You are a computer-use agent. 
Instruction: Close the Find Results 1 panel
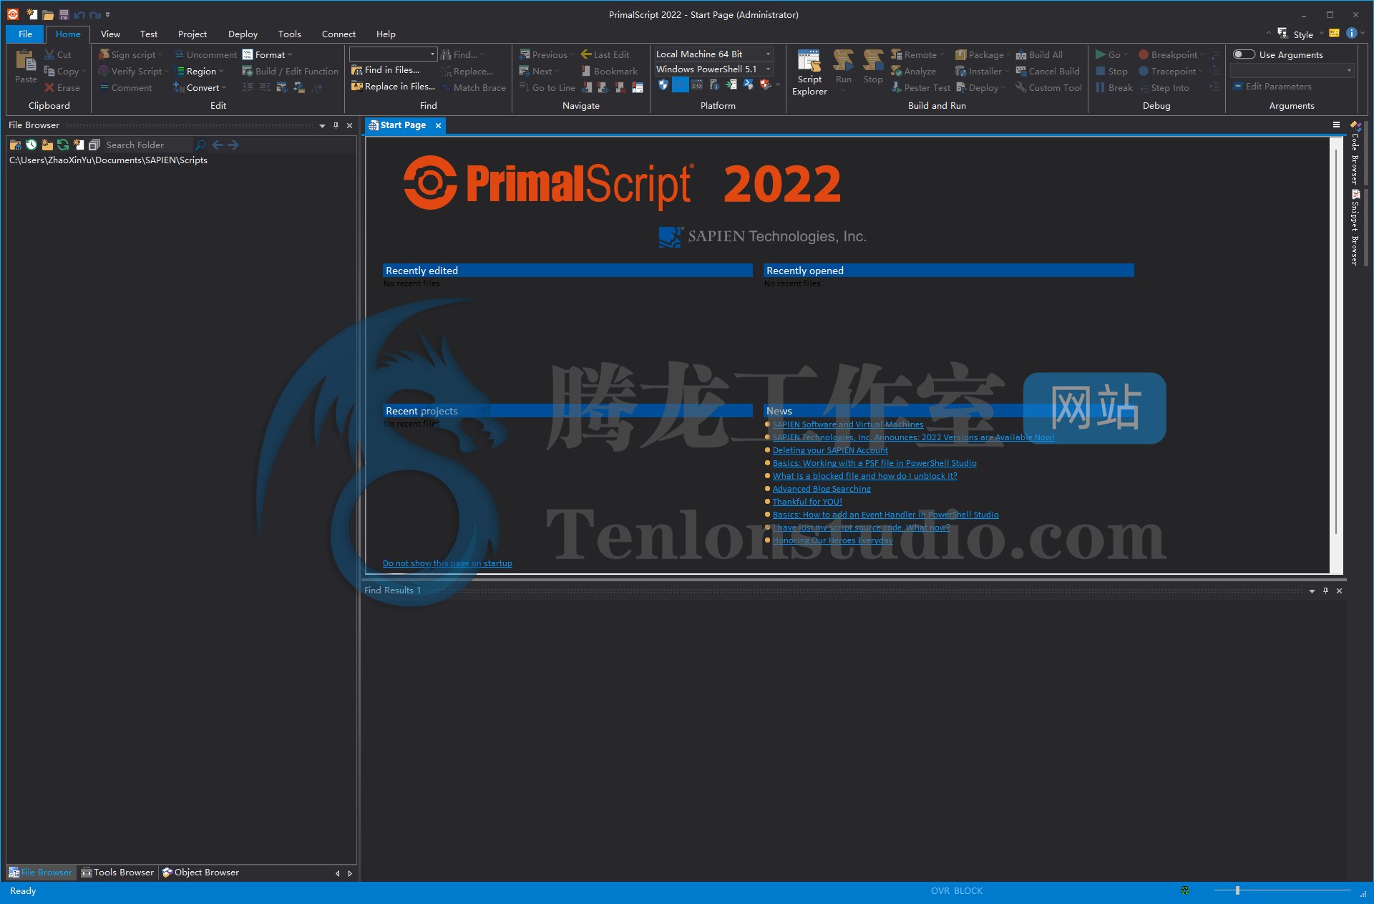1339,590
